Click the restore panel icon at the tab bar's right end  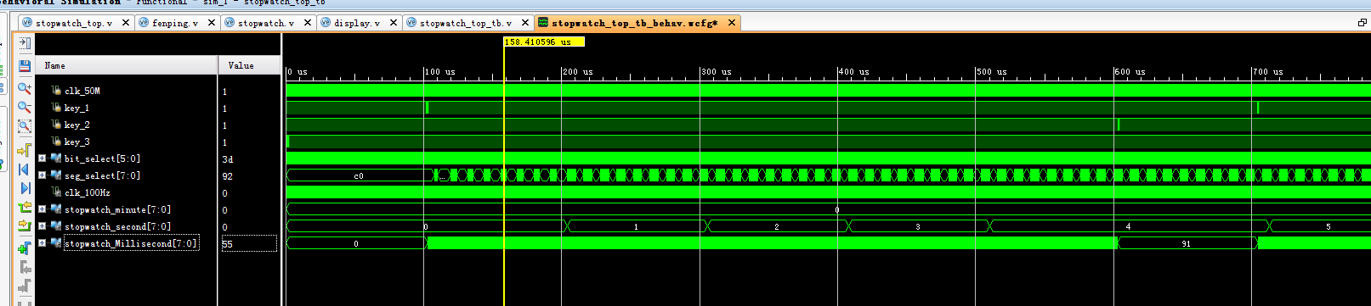click(1363, 23)
